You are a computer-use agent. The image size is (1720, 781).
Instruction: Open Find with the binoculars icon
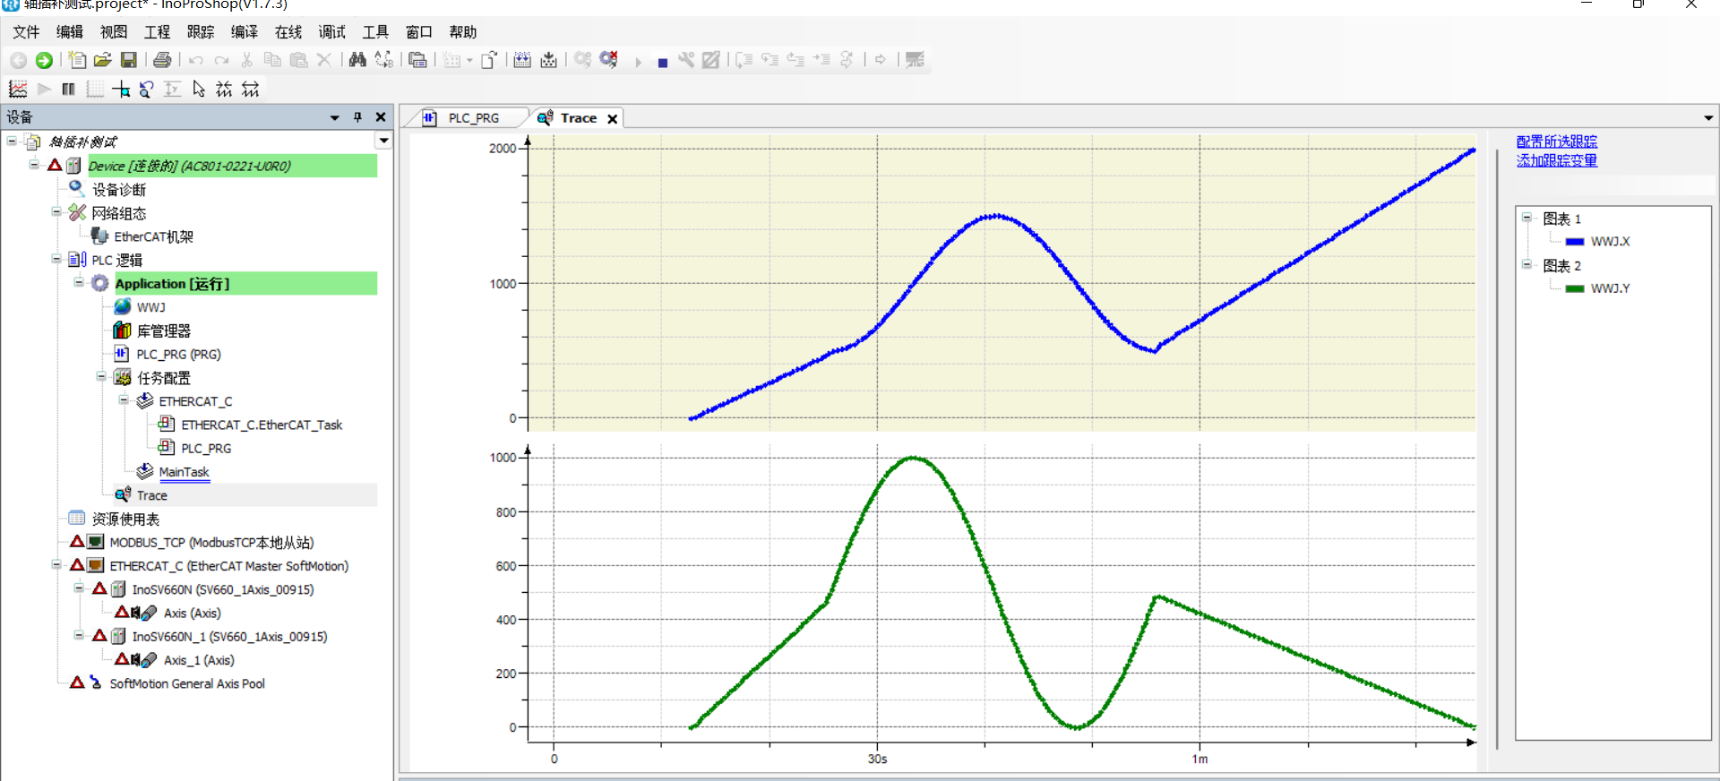pos(357,60)
